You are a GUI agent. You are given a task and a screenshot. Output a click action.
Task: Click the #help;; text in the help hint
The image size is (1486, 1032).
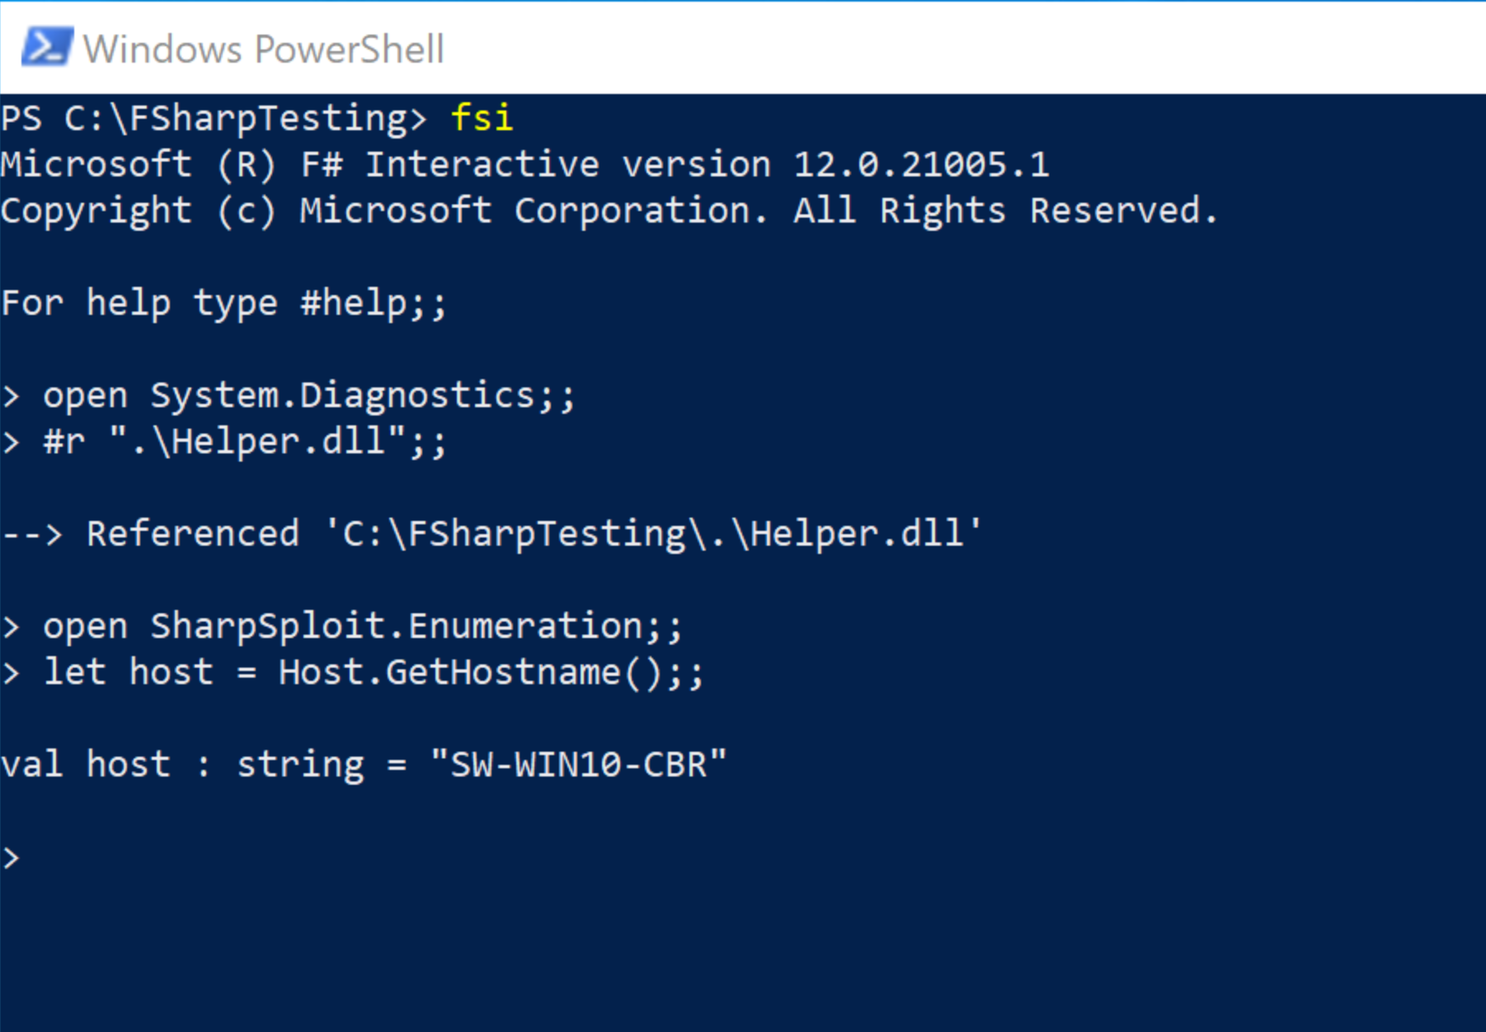[x=374, y=303]
